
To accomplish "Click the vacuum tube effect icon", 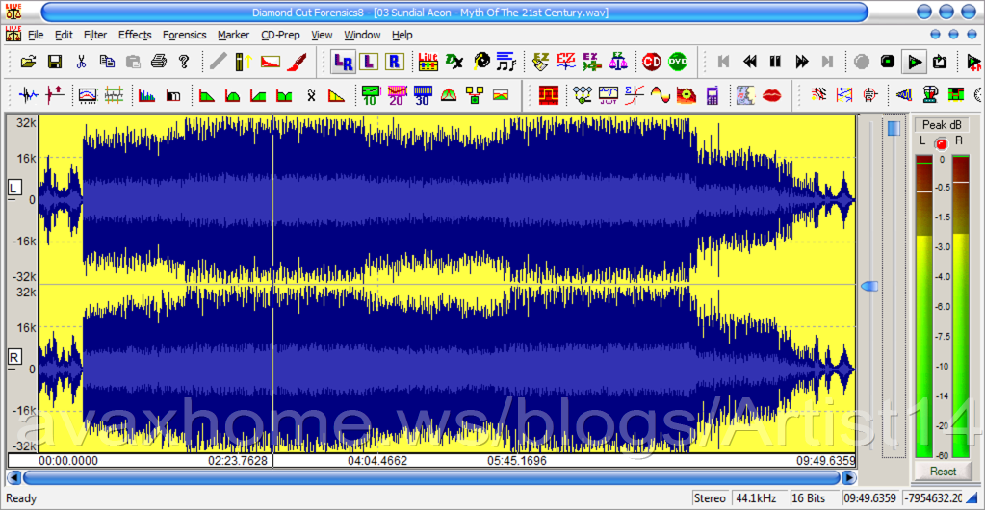I will (x=870, y=95).
